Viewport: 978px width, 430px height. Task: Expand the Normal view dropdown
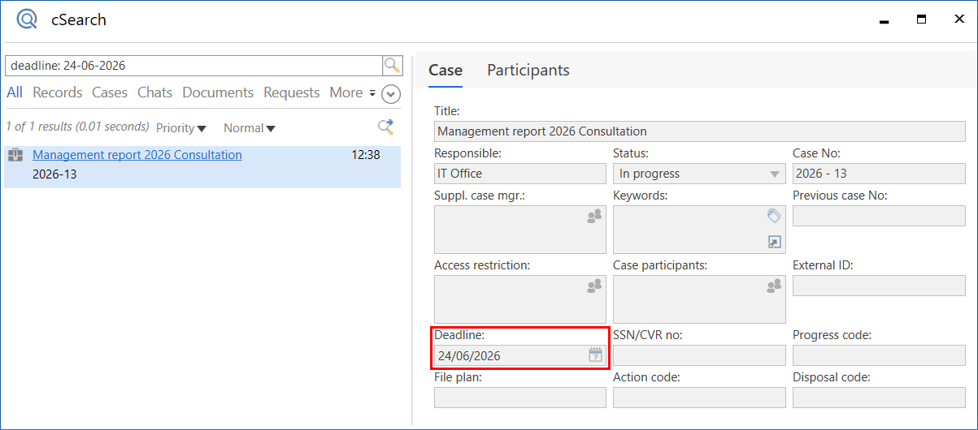coord(249,128)
